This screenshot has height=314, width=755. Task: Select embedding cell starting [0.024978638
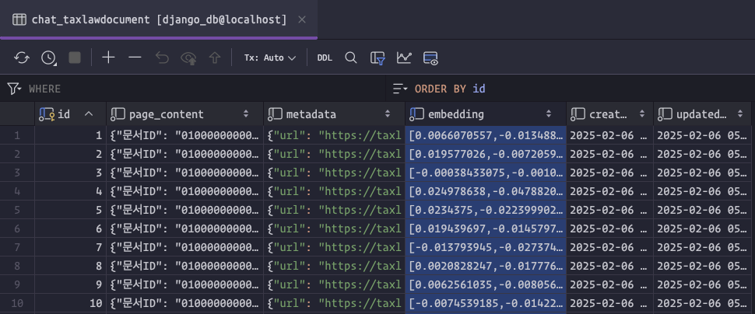[x=486, y=191]
